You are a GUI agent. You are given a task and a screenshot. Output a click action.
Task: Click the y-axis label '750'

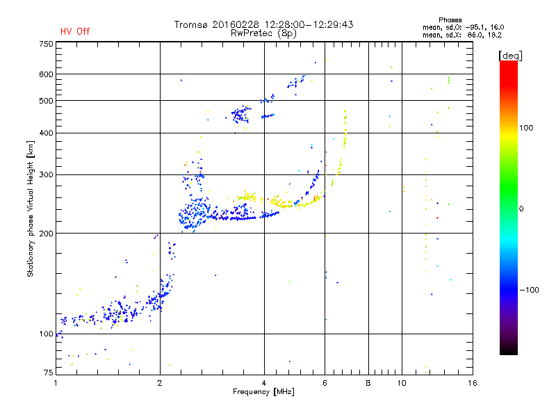(46, 44)
